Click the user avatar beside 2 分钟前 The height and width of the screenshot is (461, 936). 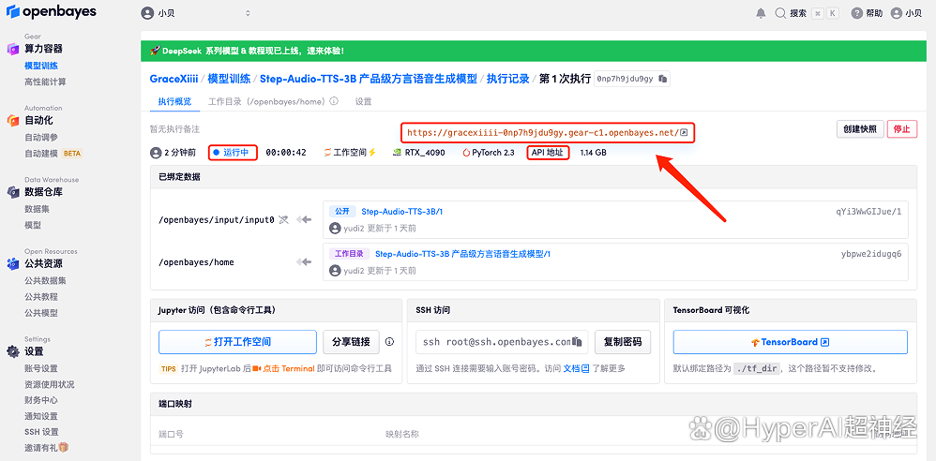[156, 153]
